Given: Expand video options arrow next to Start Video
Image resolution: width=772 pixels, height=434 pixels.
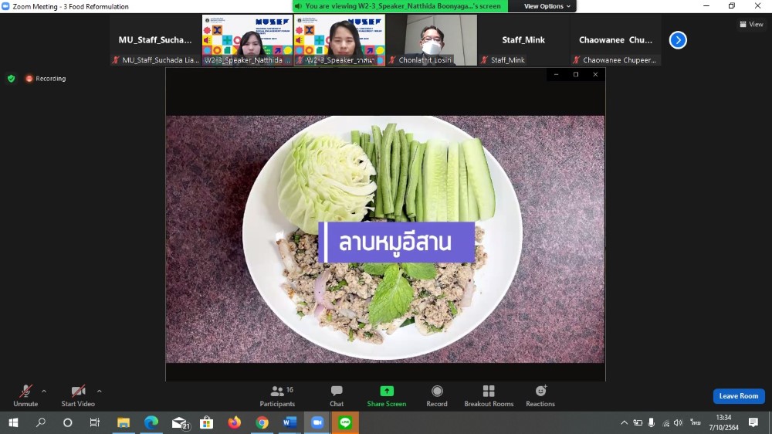Looking at the screenshot, I should [99, 391].
